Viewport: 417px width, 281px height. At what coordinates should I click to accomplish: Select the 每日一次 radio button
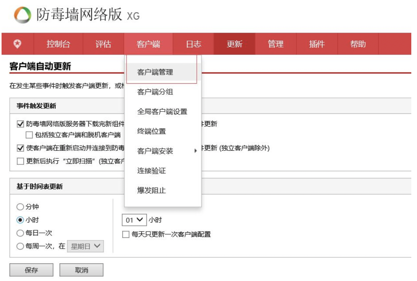click(20, 233)
